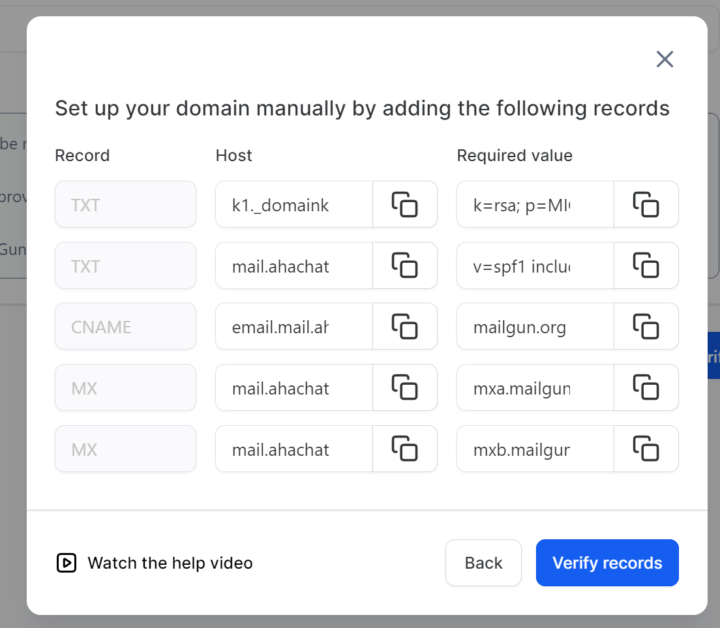The image size is (720, 628).
Task: Click the CNAME record type field
Action: [125, 327]
